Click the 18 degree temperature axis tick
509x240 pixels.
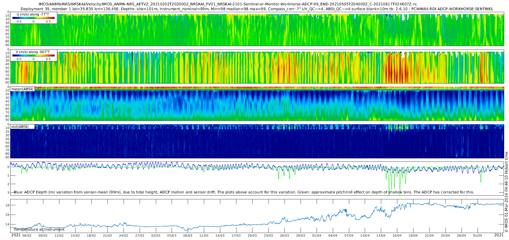(8, 205)
